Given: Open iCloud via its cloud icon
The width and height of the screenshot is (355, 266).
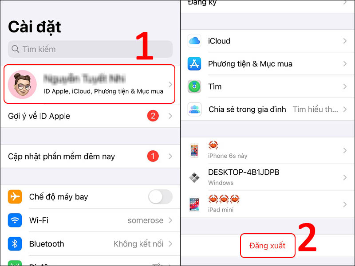Looking at the screenshot, I should pos(194,41).
